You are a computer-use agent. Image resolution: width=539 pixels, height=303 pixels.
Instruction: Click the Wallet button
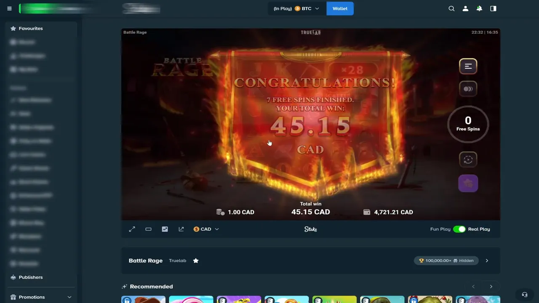coord(340,8)
